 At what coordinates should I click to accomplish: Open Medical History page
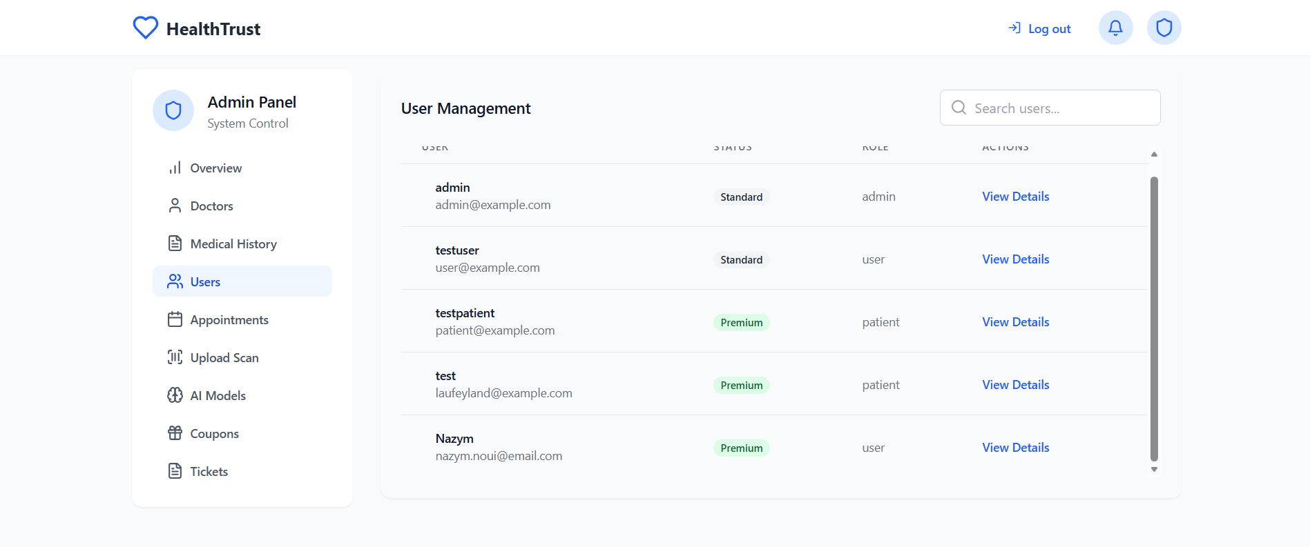pyautogui.click(x=242, y=243)
